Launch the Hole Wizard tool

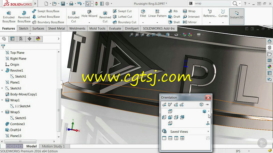(x=89, y=14)
